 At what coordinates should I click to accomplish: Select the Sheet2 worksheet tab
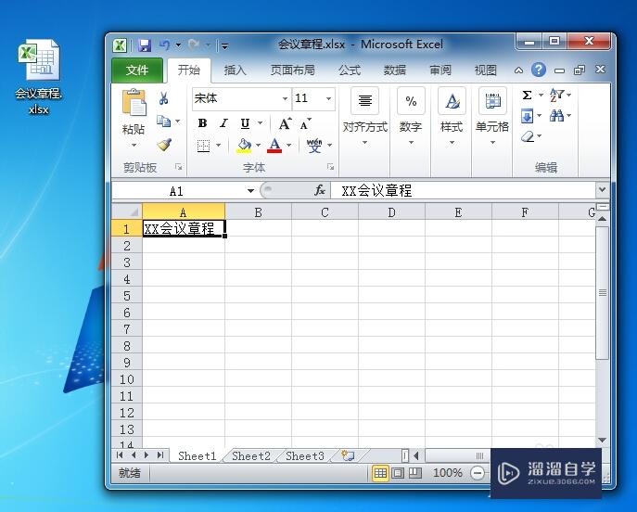tap(250, 456)
